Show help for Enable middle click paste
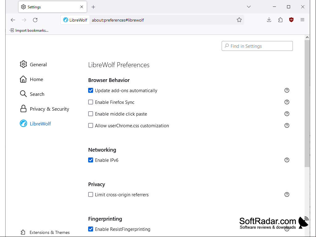The width and height of the screenshot is (316, 237). (x=287, y=114)
